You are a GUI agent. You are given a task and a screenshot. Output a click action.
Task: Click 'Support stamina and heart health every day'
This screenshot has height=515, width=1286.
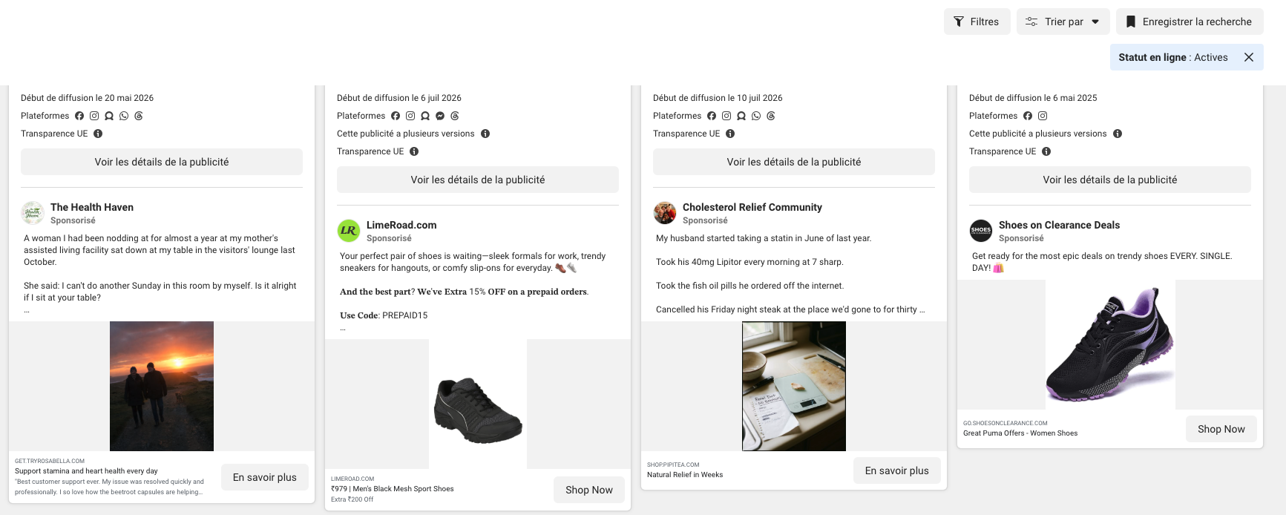(x=86, y=471)
